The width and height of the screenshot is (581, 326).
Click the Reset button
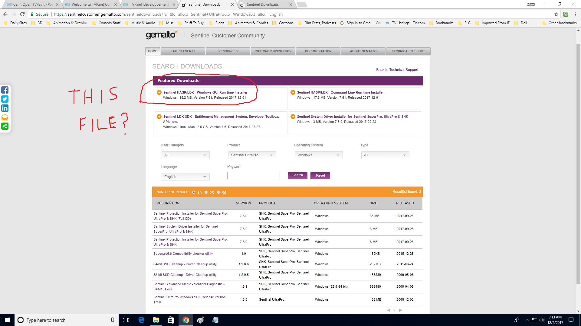click(320, 175)
